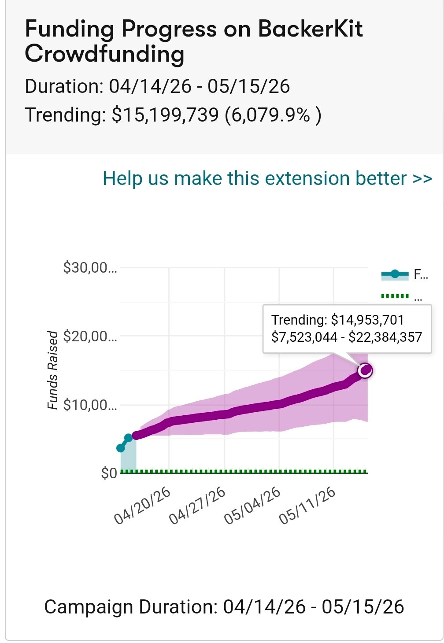Viewport: 444px width, 643px height.
Task: Click the trending tooltip showing $14,953,701
Action: point(347,329)
